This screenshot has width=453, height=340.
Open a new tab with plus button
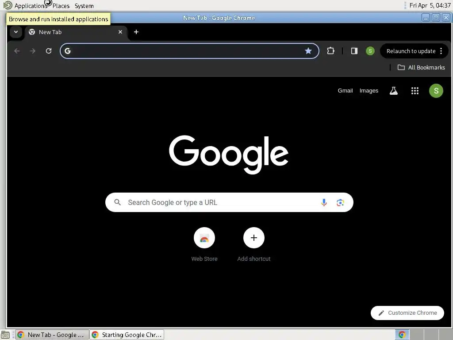pos(136,32)
